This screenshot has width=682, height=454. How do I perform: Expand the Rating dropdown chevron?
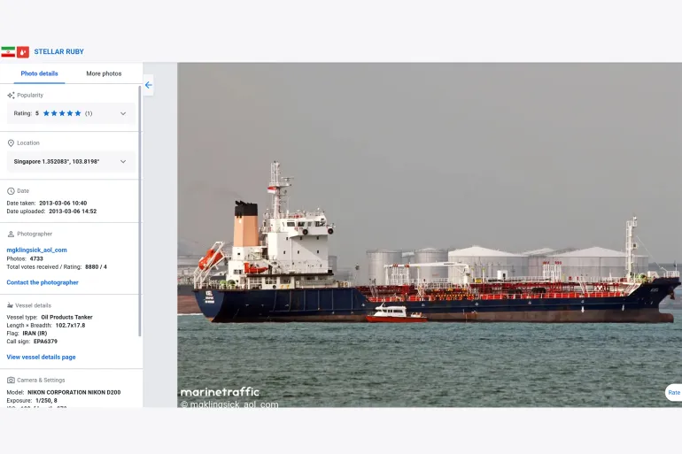coord(123,113)
